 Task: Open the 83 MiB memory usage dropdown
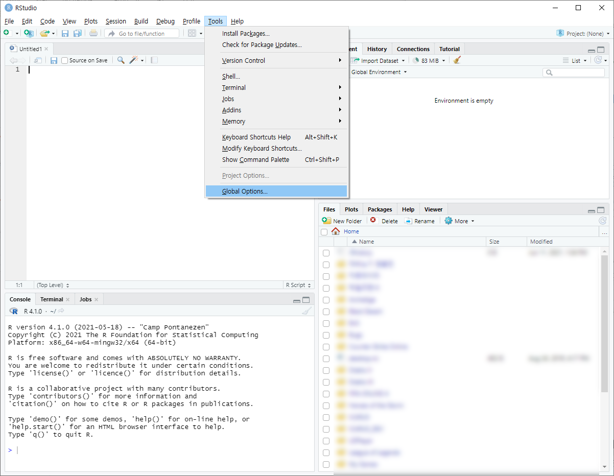tap(429, 60)
